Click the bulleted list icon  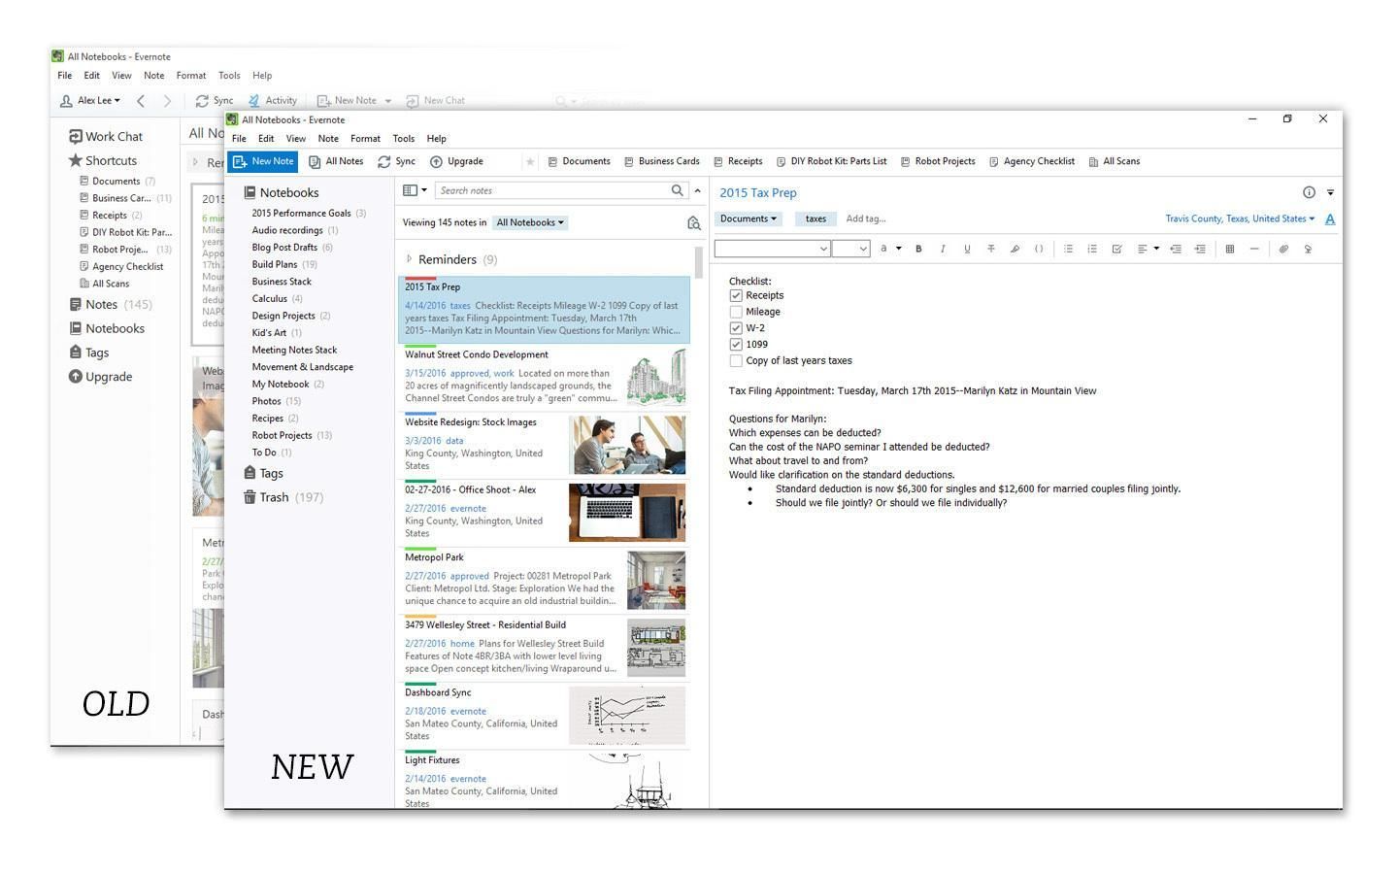1068,249
